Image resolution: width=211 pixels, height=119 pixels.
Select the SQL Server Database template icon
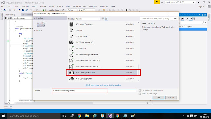pos(71,24)
